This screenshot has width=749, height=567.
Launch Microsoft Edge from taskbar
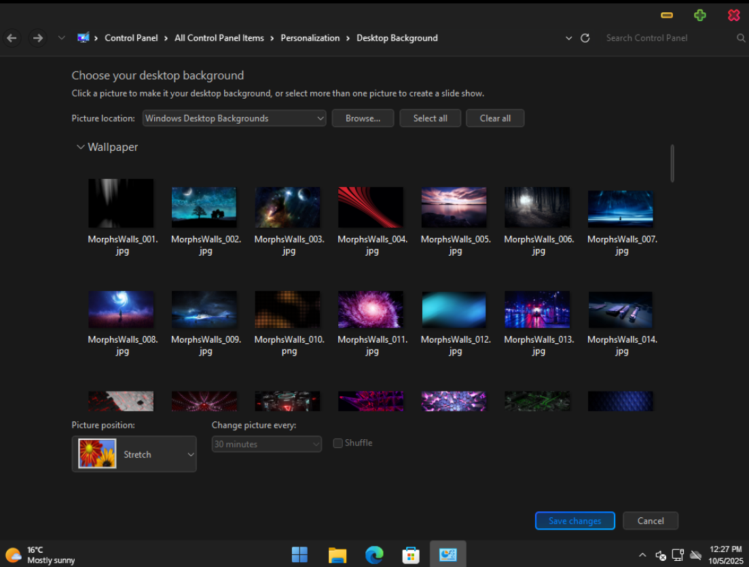[374, 555]
